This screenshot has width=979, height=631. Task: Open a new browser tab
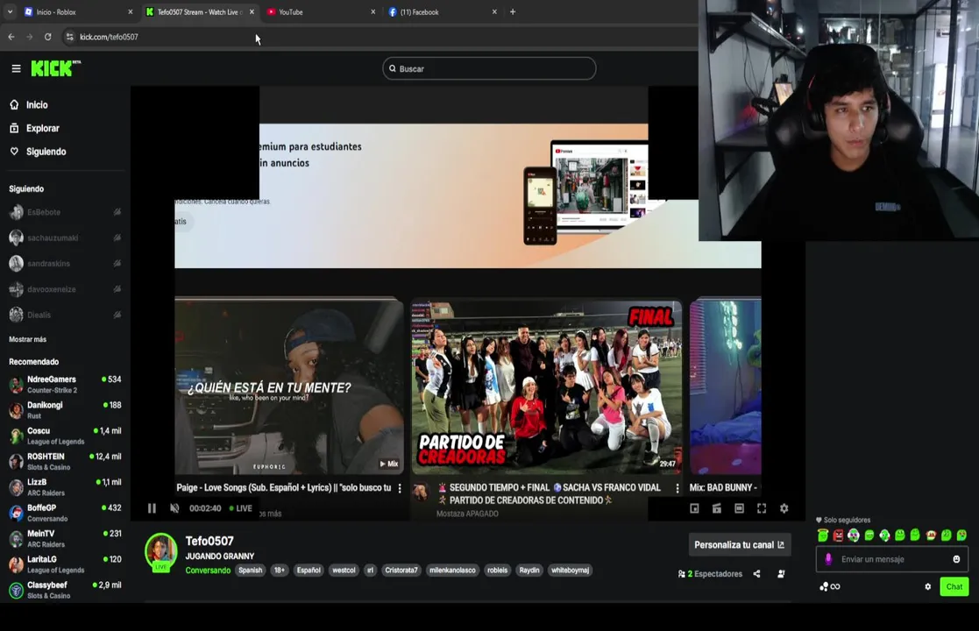[513, 12]
